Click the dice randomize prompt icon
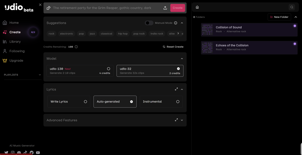Screen dimensions: 302x155 coord(49,8)
